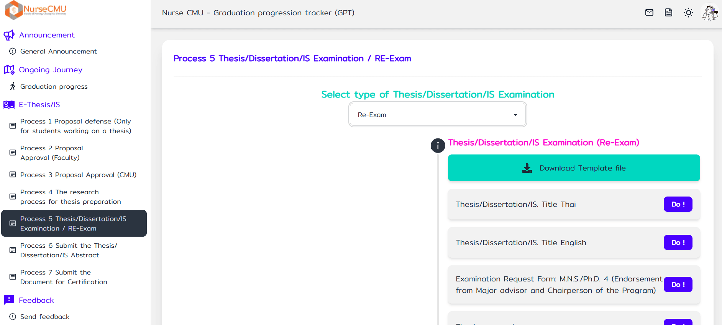Select Process 3 Proposal Approval (CMU)
The image size is (722, 325).
(x=78, y=175)
